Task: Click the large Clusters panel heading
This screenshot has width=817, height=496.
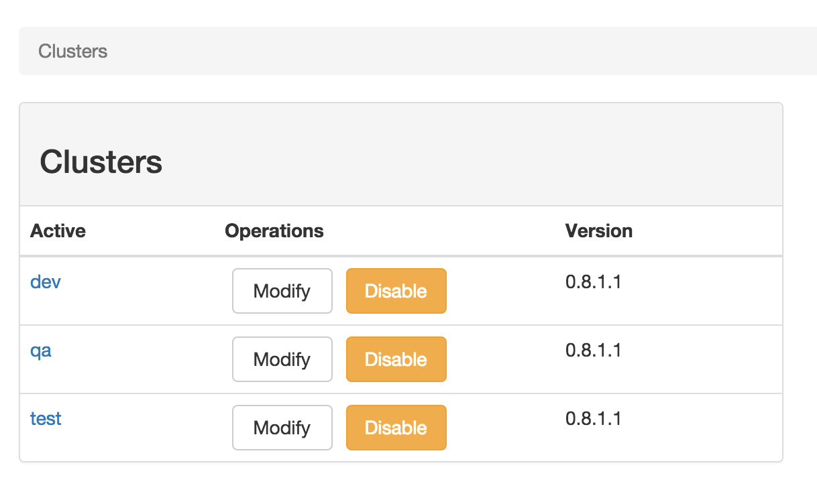Action: pyautogui.click(x=101, y=162)
